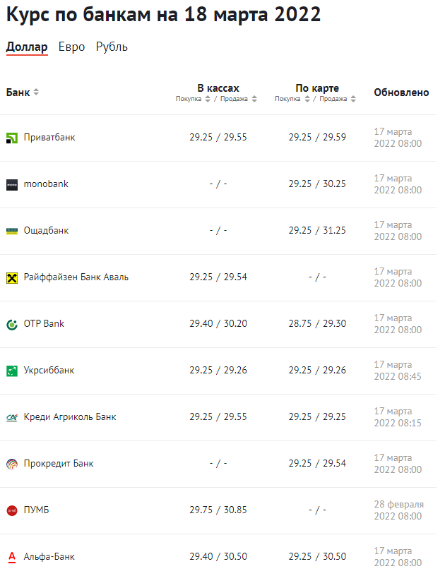Click the Альфа-Банк red A logo
This screenshot has height=576, width=445.
tap(12, 557)
